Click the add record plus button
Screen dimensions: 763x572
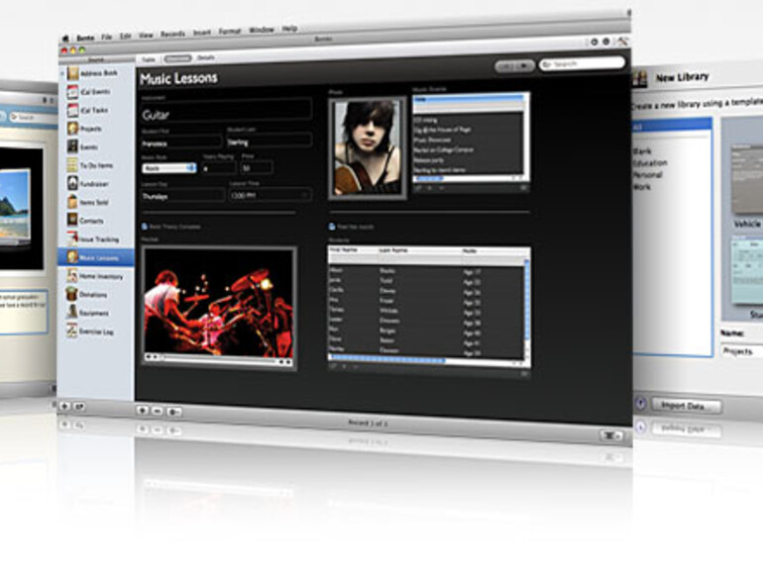pyautogui.click(x=143, y=411)
